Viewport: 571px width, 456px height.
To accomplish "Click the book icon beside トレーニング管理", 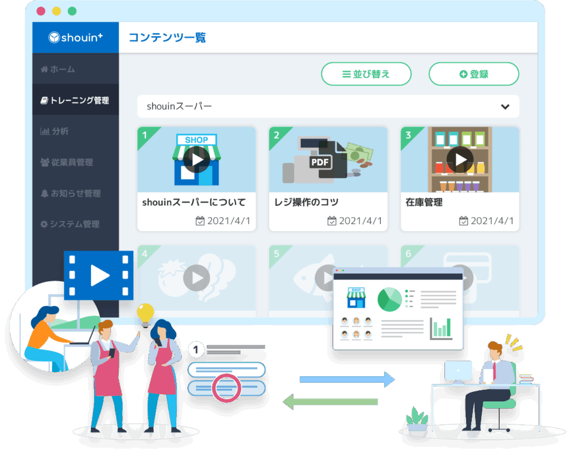I will (x=44, y=101).
